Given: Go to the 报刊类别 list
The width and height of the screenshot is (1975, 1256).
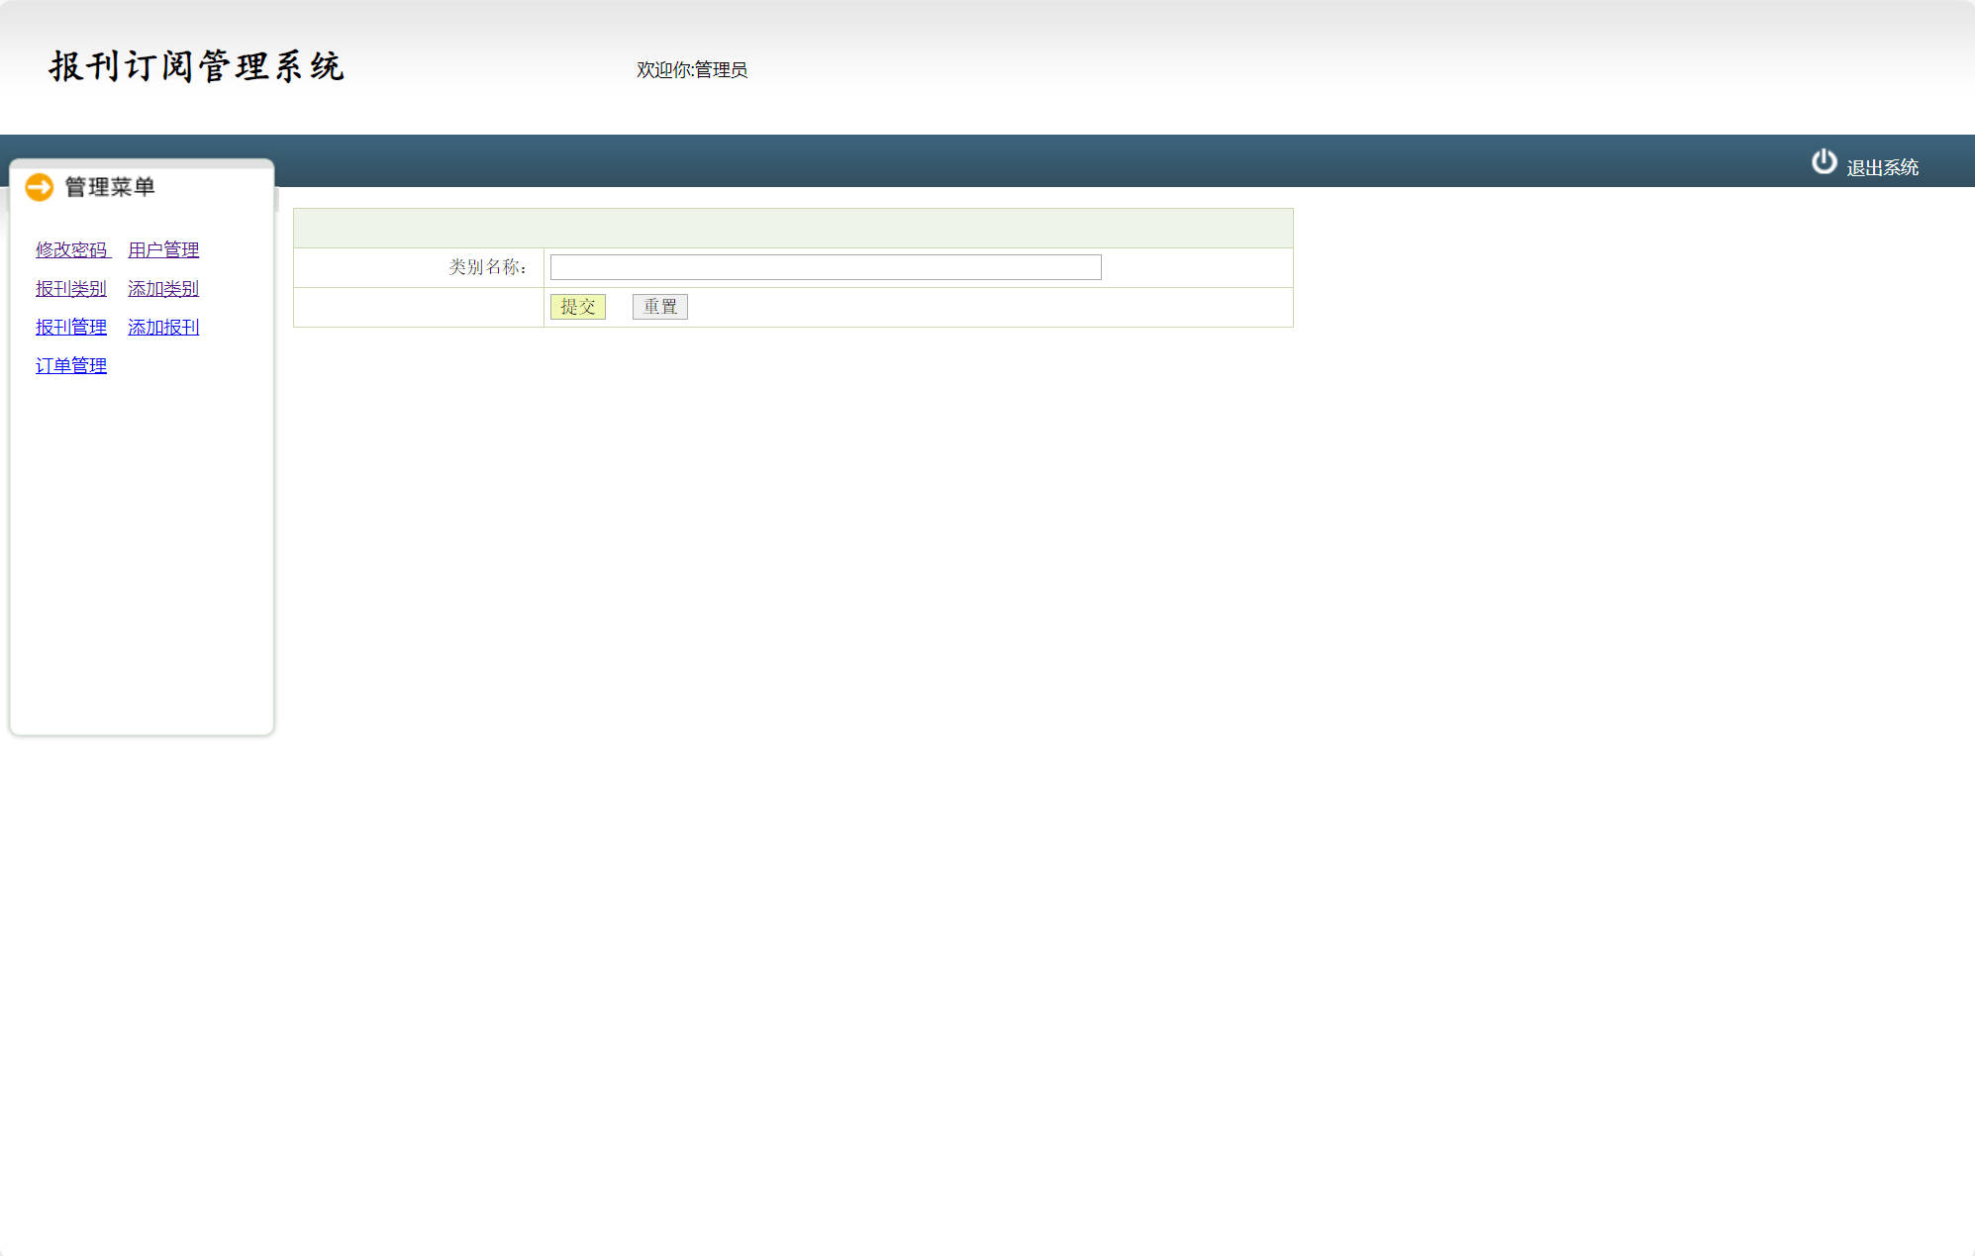Looking at the screenshot, I should [x=71, y=289].
